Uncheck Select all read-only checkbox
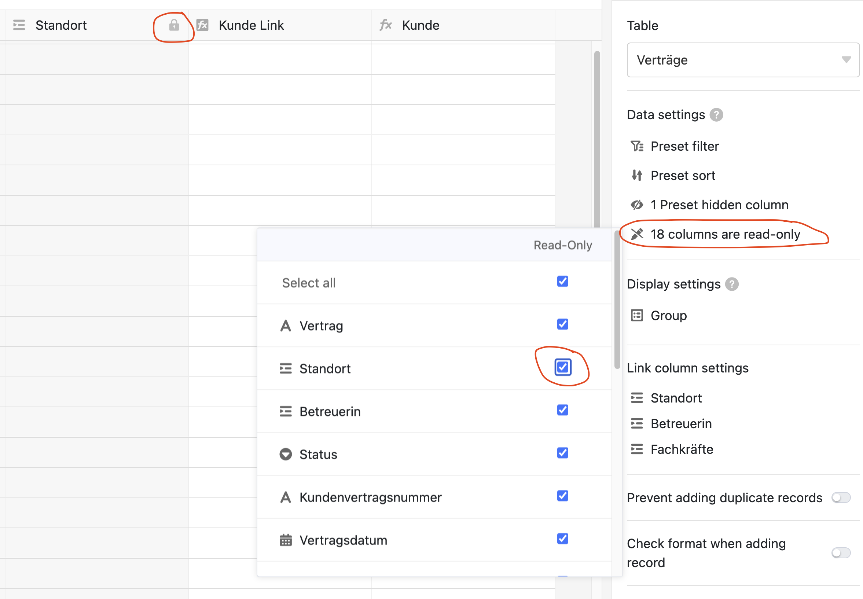The width and height of the screenshot is (863, 599). click(x=562, y=282)
